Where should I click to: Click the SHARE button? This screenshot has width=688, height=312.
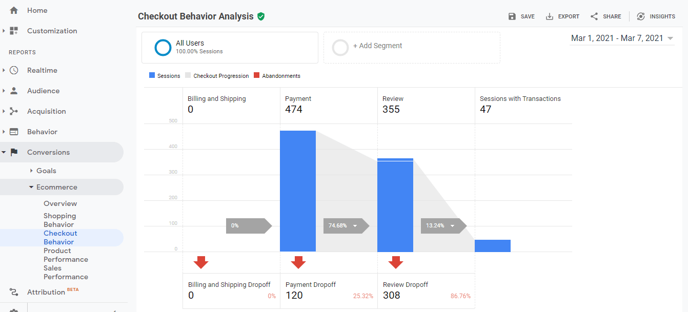click(605, 16)
